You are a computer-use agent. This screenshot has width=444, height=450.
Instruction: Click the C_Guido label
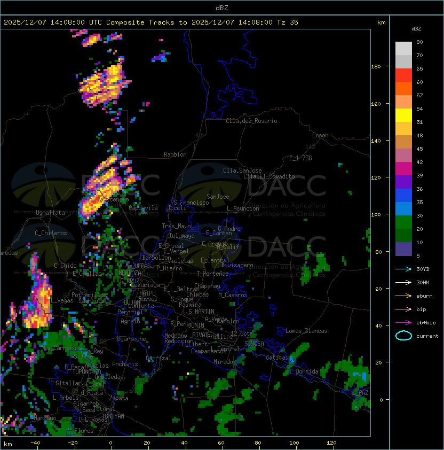point(65,266)
